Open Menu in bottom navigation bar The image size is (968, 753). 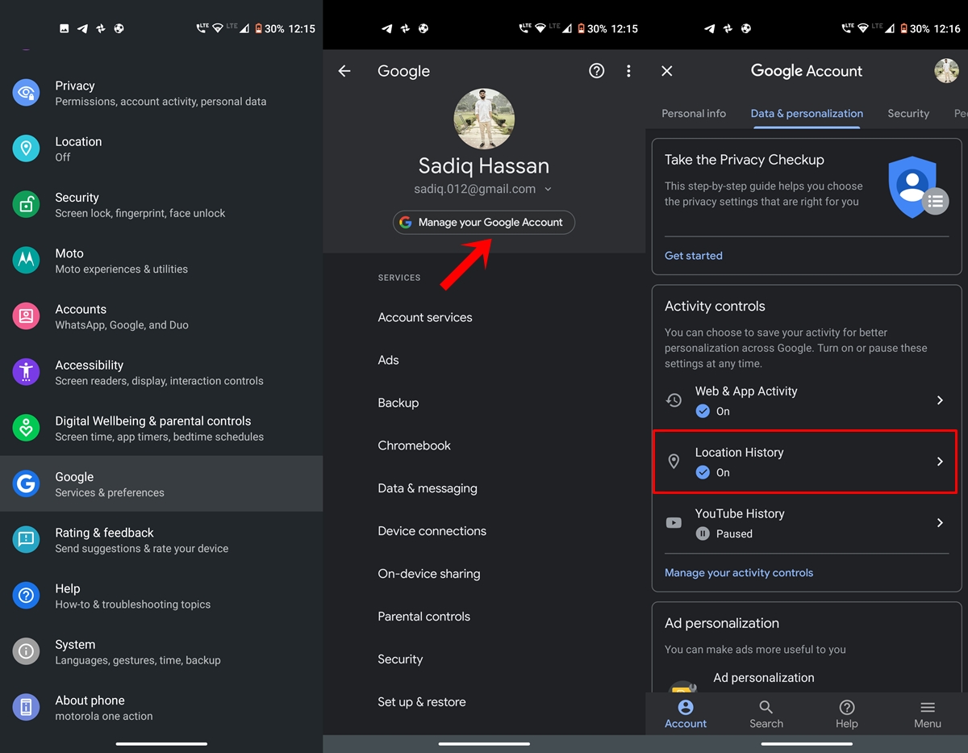928,714
